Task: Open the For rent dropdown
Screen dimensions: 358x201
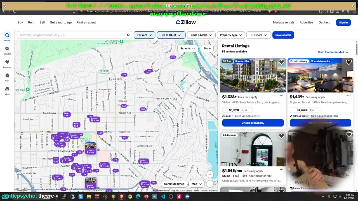Action: coord(144,35)
